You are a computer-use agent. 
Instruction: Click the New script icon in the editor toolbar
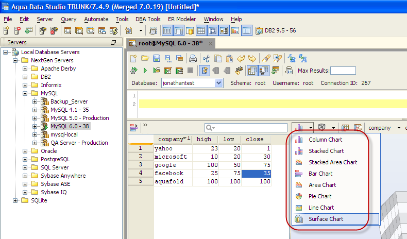[133, 58]
